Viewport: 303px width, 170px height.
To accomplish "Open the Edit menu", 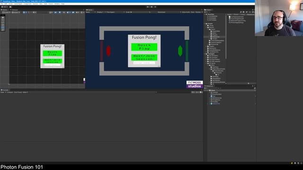I will coord(6,4).
